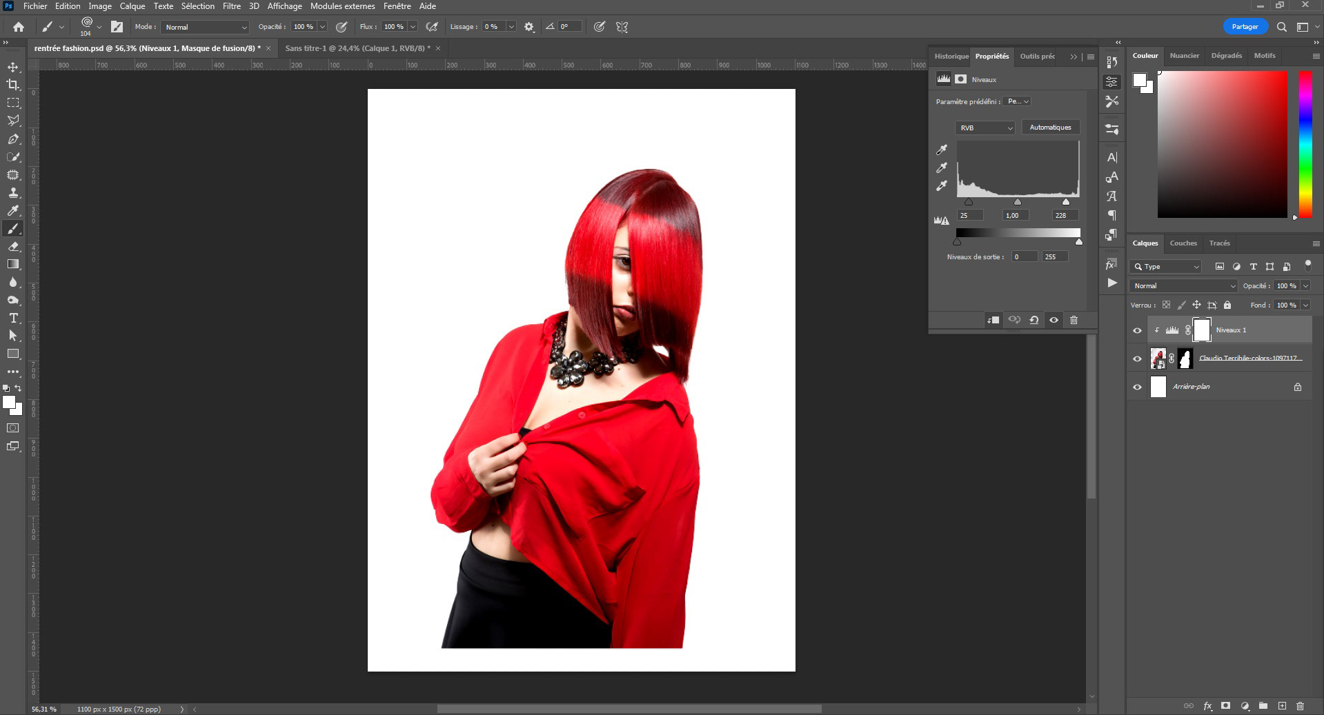The width and height of the screenshot is (1324, 715).
Task: Click the midtone gamma slider handle
Action: 1018,202
